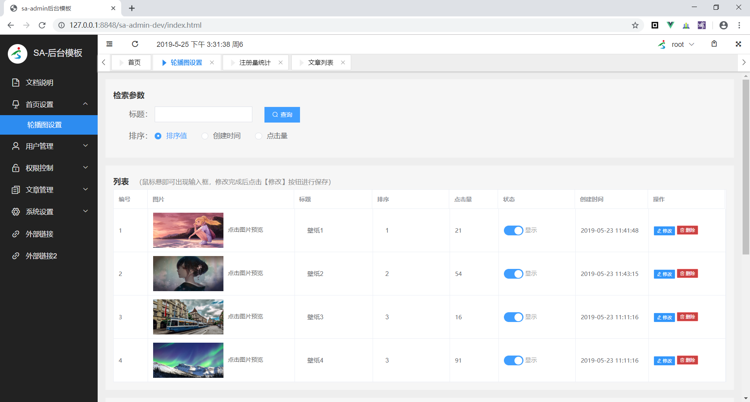This screenshot has width=750, height=402.
Task: Close the 文章列表 tab
Action: (x=343, y=62)
